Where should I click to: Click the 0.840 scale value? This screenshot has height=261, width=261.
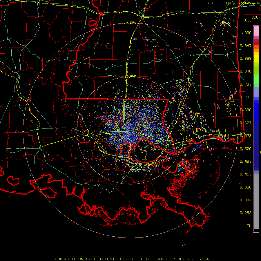(246, 71)
